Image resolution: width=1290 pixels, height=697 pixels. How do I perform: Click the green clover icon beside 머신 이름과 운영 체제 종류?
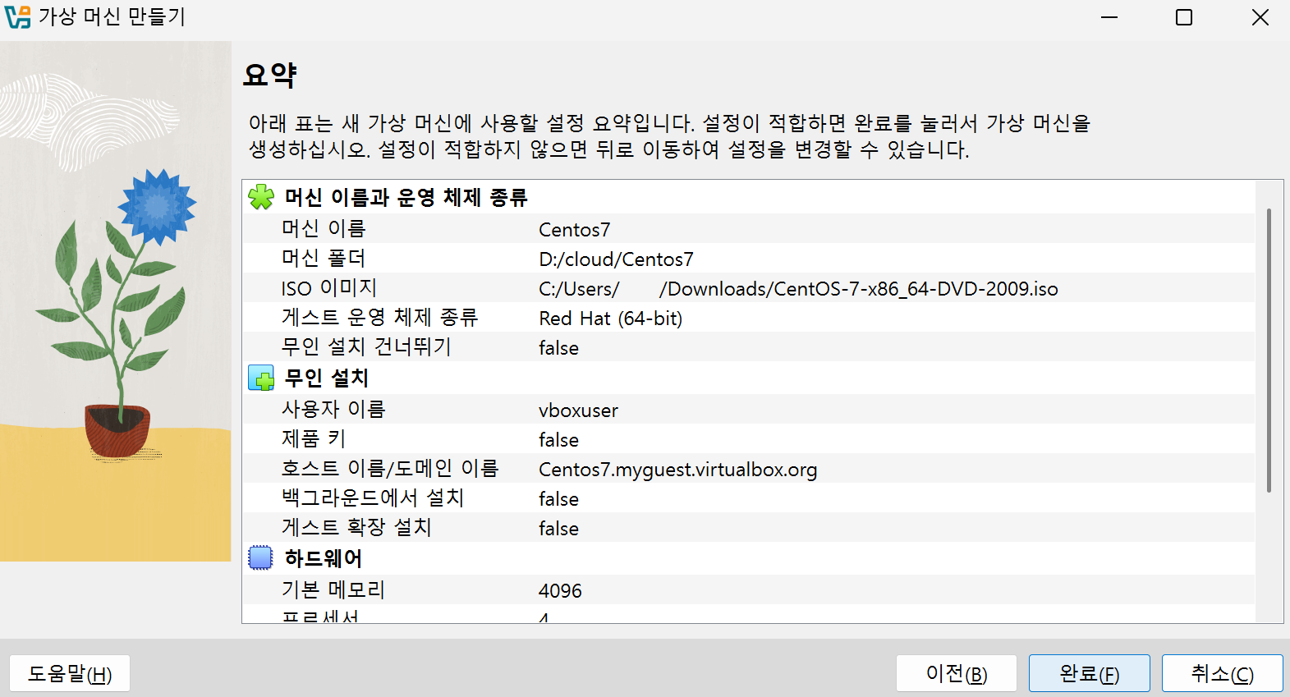pyautogui.click(x=261, y=197)
